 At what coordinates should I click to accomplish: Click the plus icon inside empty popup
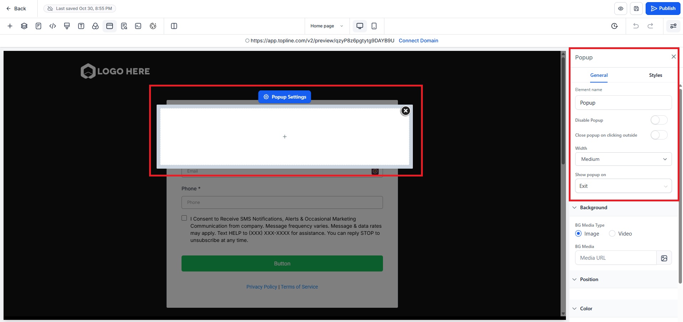point(285,137)
